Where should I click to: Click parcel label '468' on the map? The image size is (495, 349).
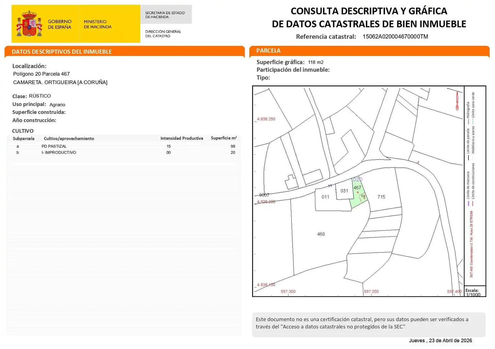point(321,234)
